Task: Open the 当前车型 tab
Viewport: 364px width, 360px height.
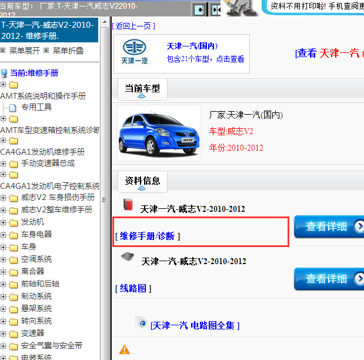Action: [142, 89]
